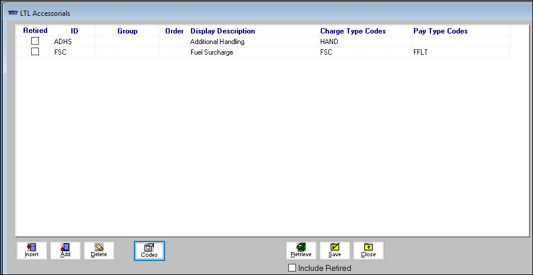Select the ADHS ID cell
Image resolution: width=533 pixels, height=275 pixels.
[62, 42]
